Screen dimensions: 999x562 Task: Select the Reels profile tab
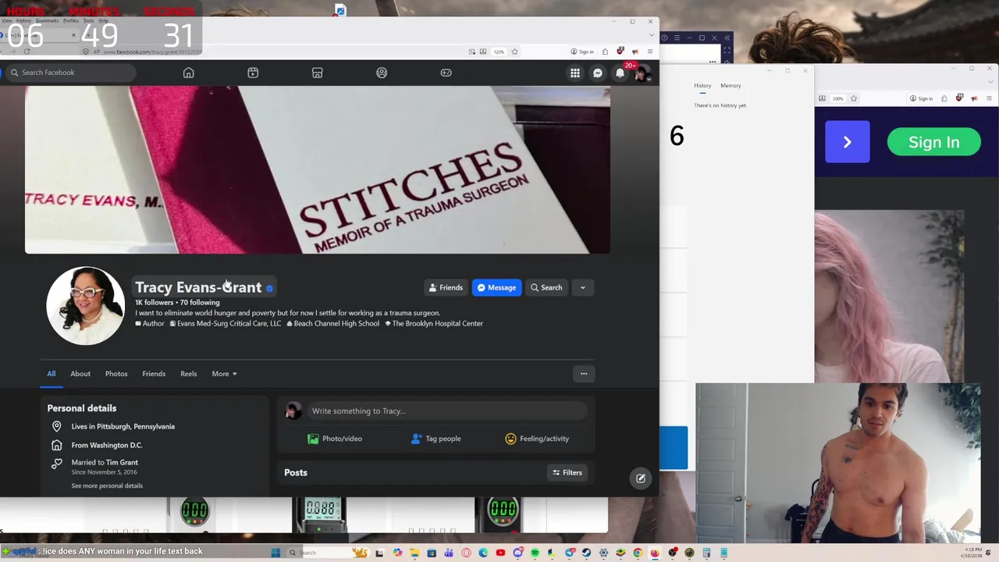(189, 374)
